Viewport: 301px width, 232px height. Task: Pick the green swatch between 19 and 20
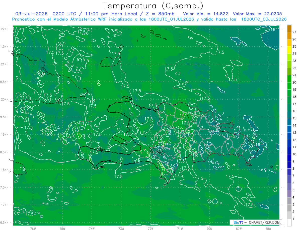(x=289, y=86)
